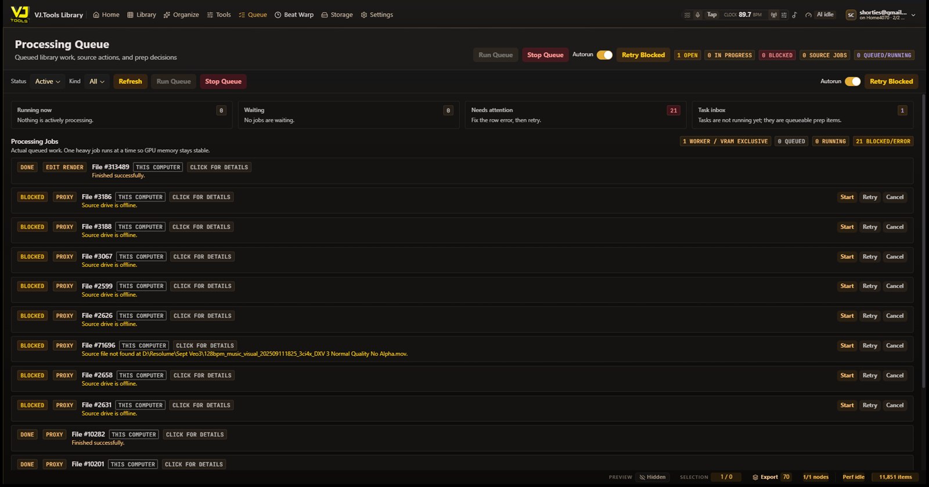Click the AI idle status label
Viewport: 929px width, 487px height.
(x=825, y=15)
